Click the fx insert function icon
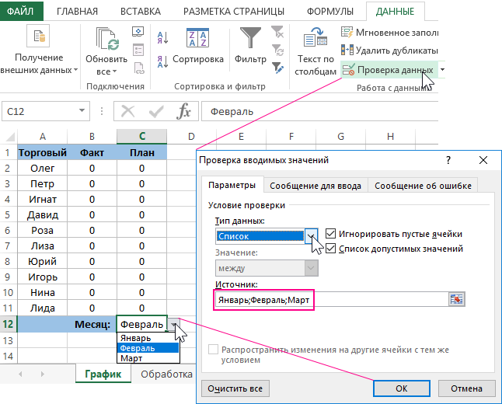Viewport: 502px width, 404px height. click(183, 111)
